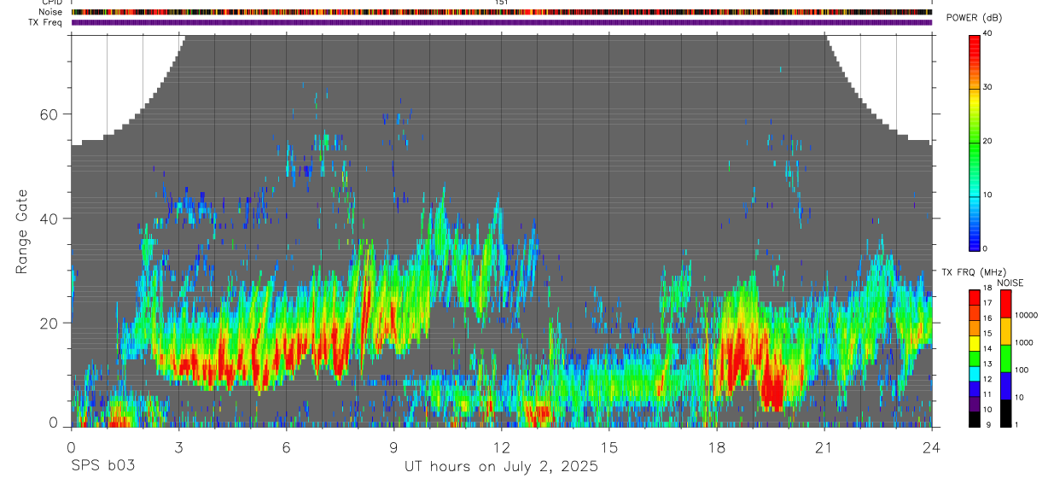Click the 21 hour axis tick label
The image size is (1048, 484).
(x=824, y=446)
